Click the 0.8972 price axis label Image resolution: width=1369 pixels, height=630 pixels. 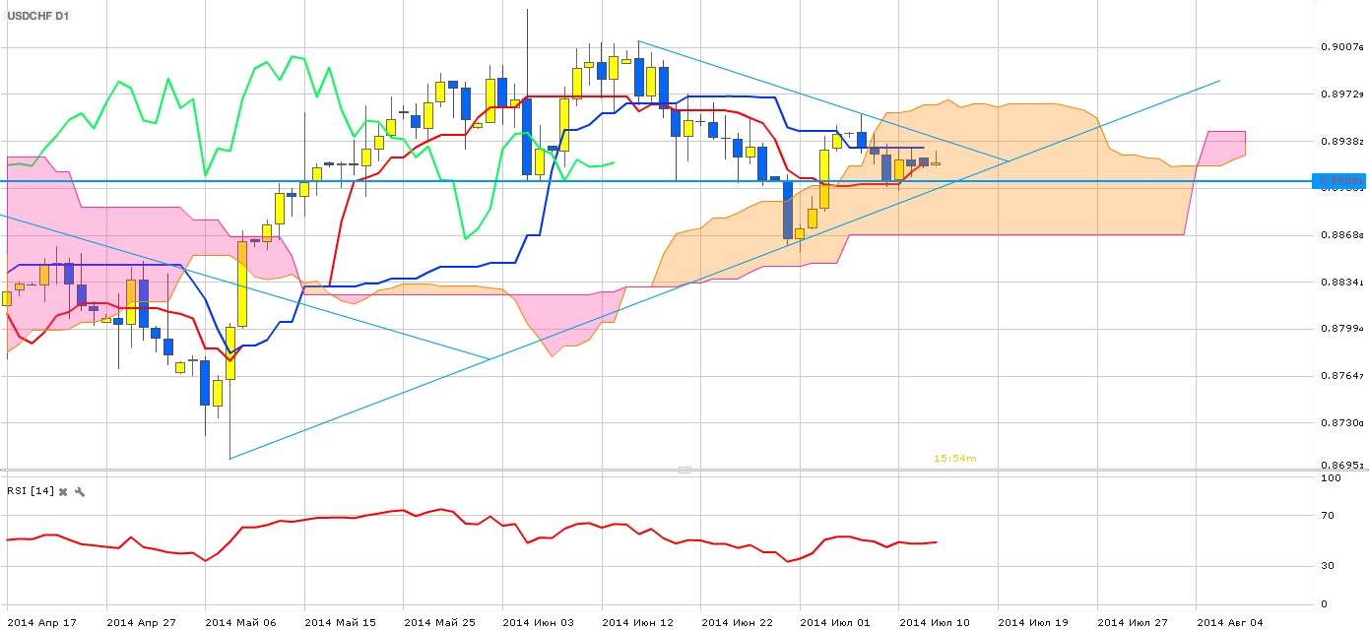pyautogui.click(x=1342, y=94)
